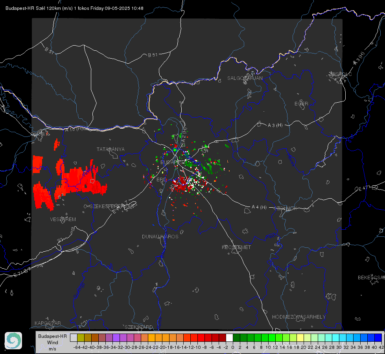This screenshot has height=354, width=385.
Task: Click the legend value -20
Action: point(162,347)
